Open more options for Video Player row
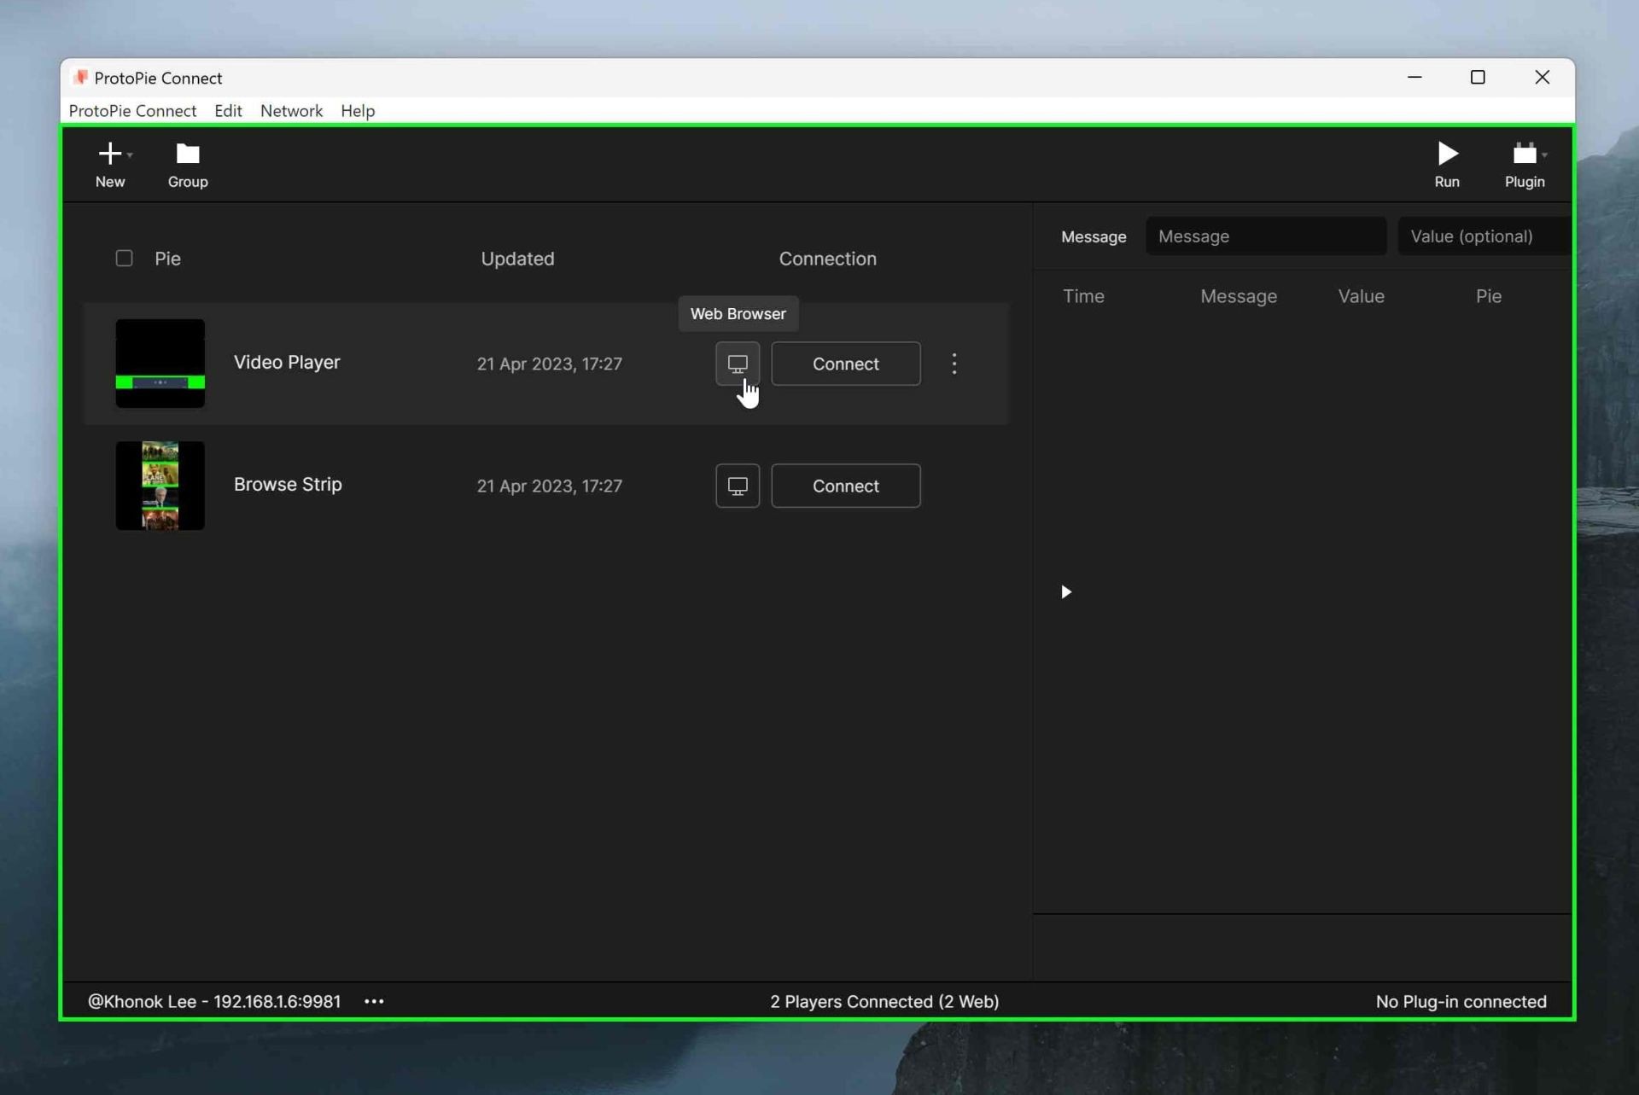 (954, 363)
